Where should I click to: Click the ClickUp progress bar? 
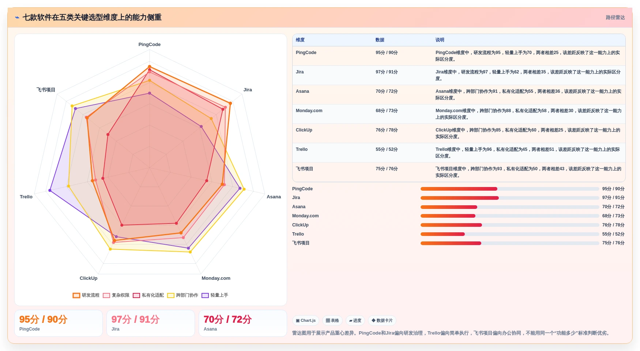point(510,225)
